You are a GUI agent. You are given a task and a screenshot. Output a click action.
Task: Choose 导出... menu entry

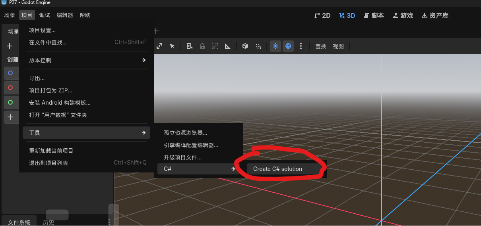(x=86, y=78)
